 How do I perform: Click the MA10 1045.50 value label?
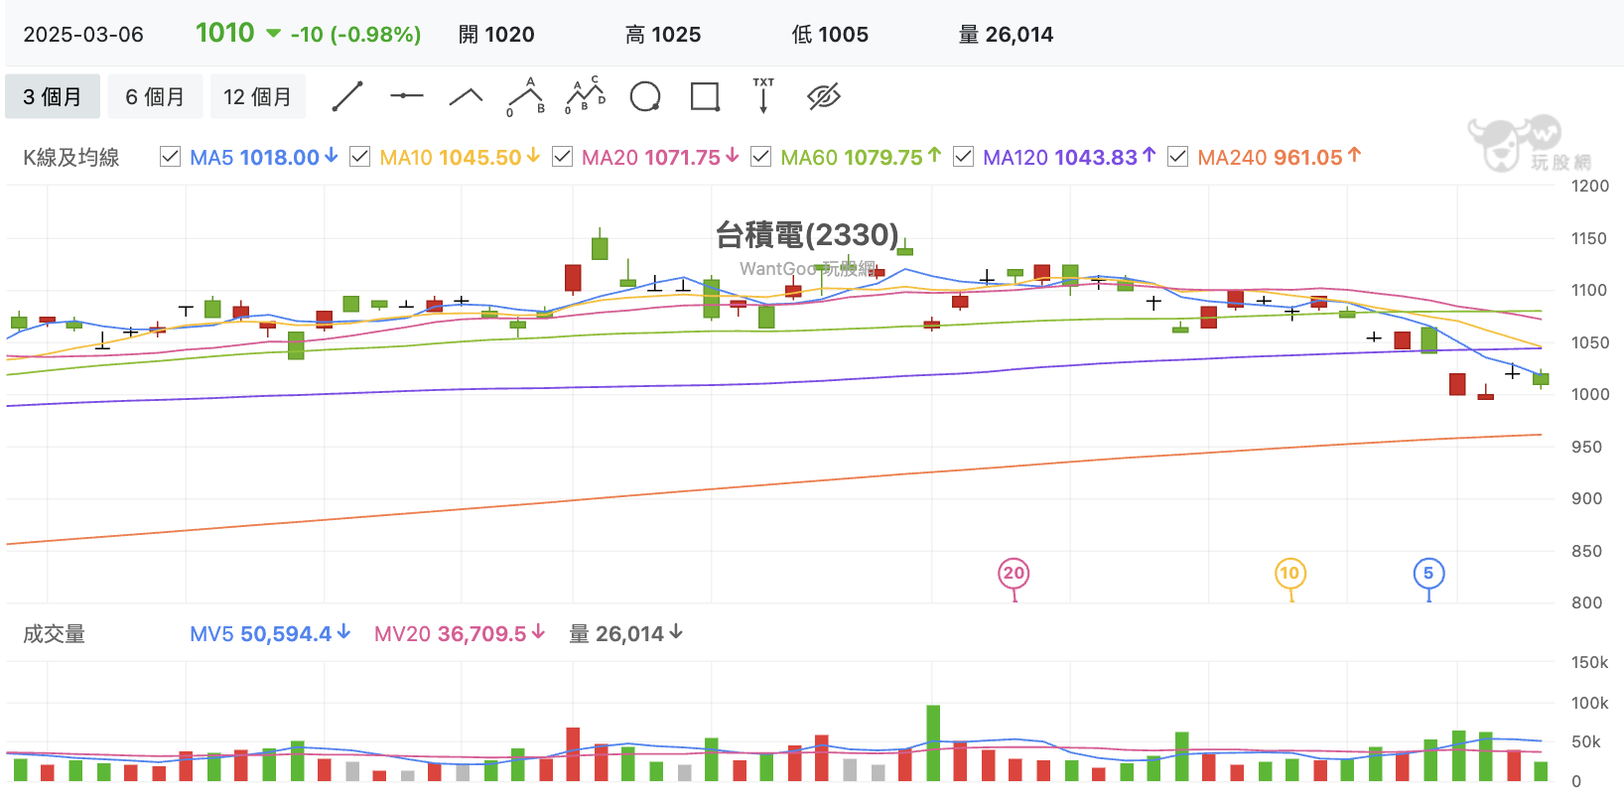coord(460,157)
